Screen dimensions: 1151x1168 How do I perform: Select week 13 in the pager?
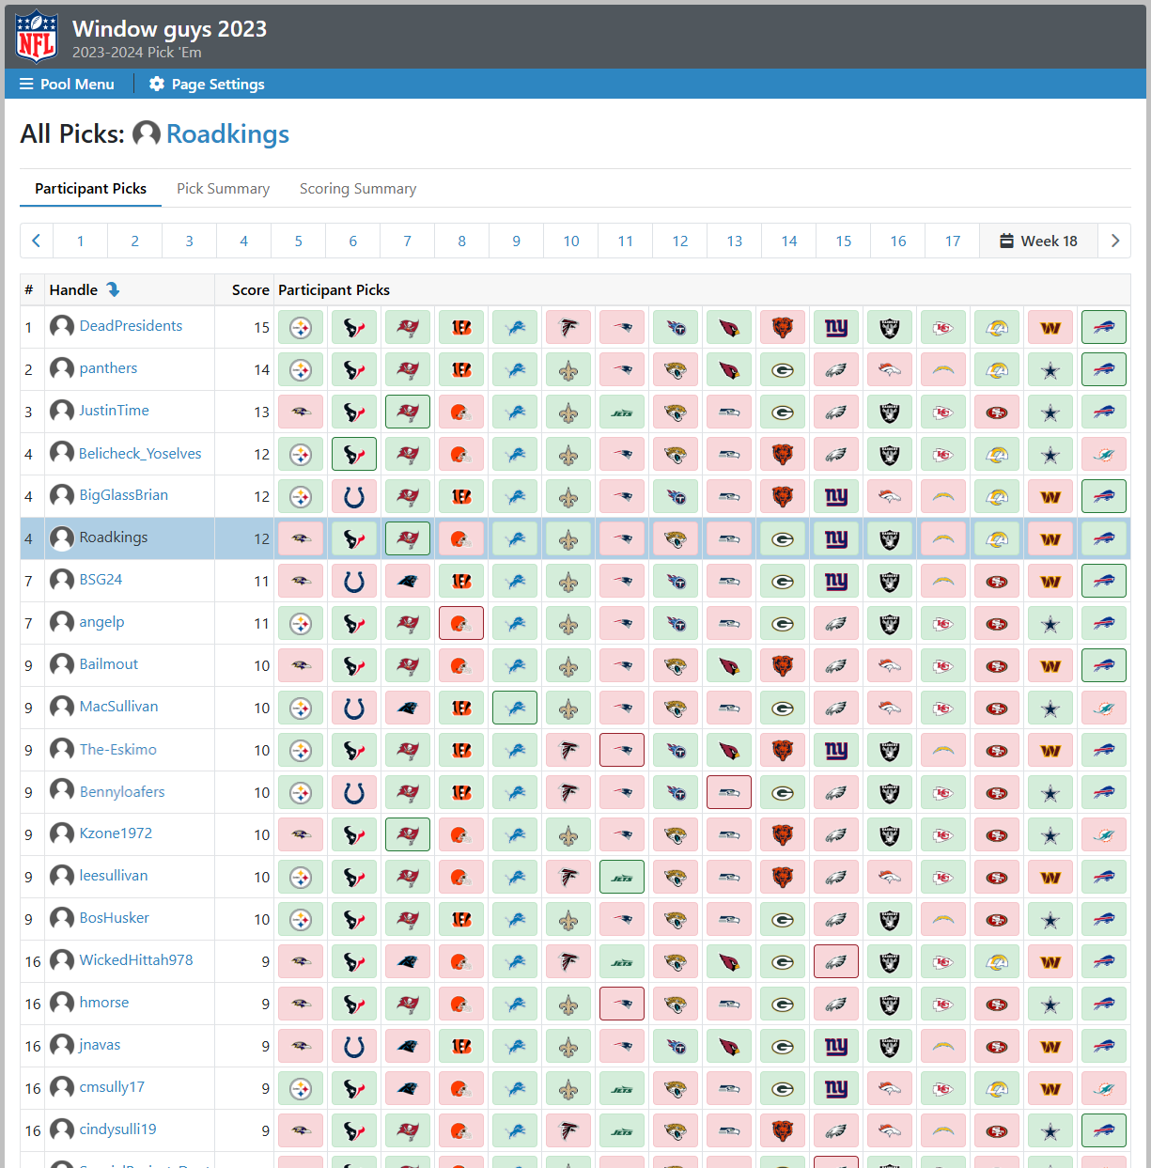pos(735,241)
